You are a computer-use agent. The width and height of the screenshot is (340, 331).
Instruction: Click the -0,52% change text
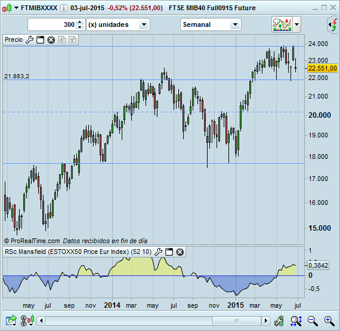click(x=118, y=8)
